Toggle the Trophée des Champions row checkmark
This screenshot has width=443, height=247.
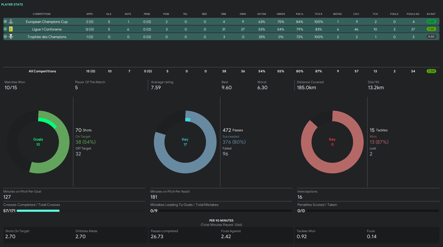click(5, 37)
